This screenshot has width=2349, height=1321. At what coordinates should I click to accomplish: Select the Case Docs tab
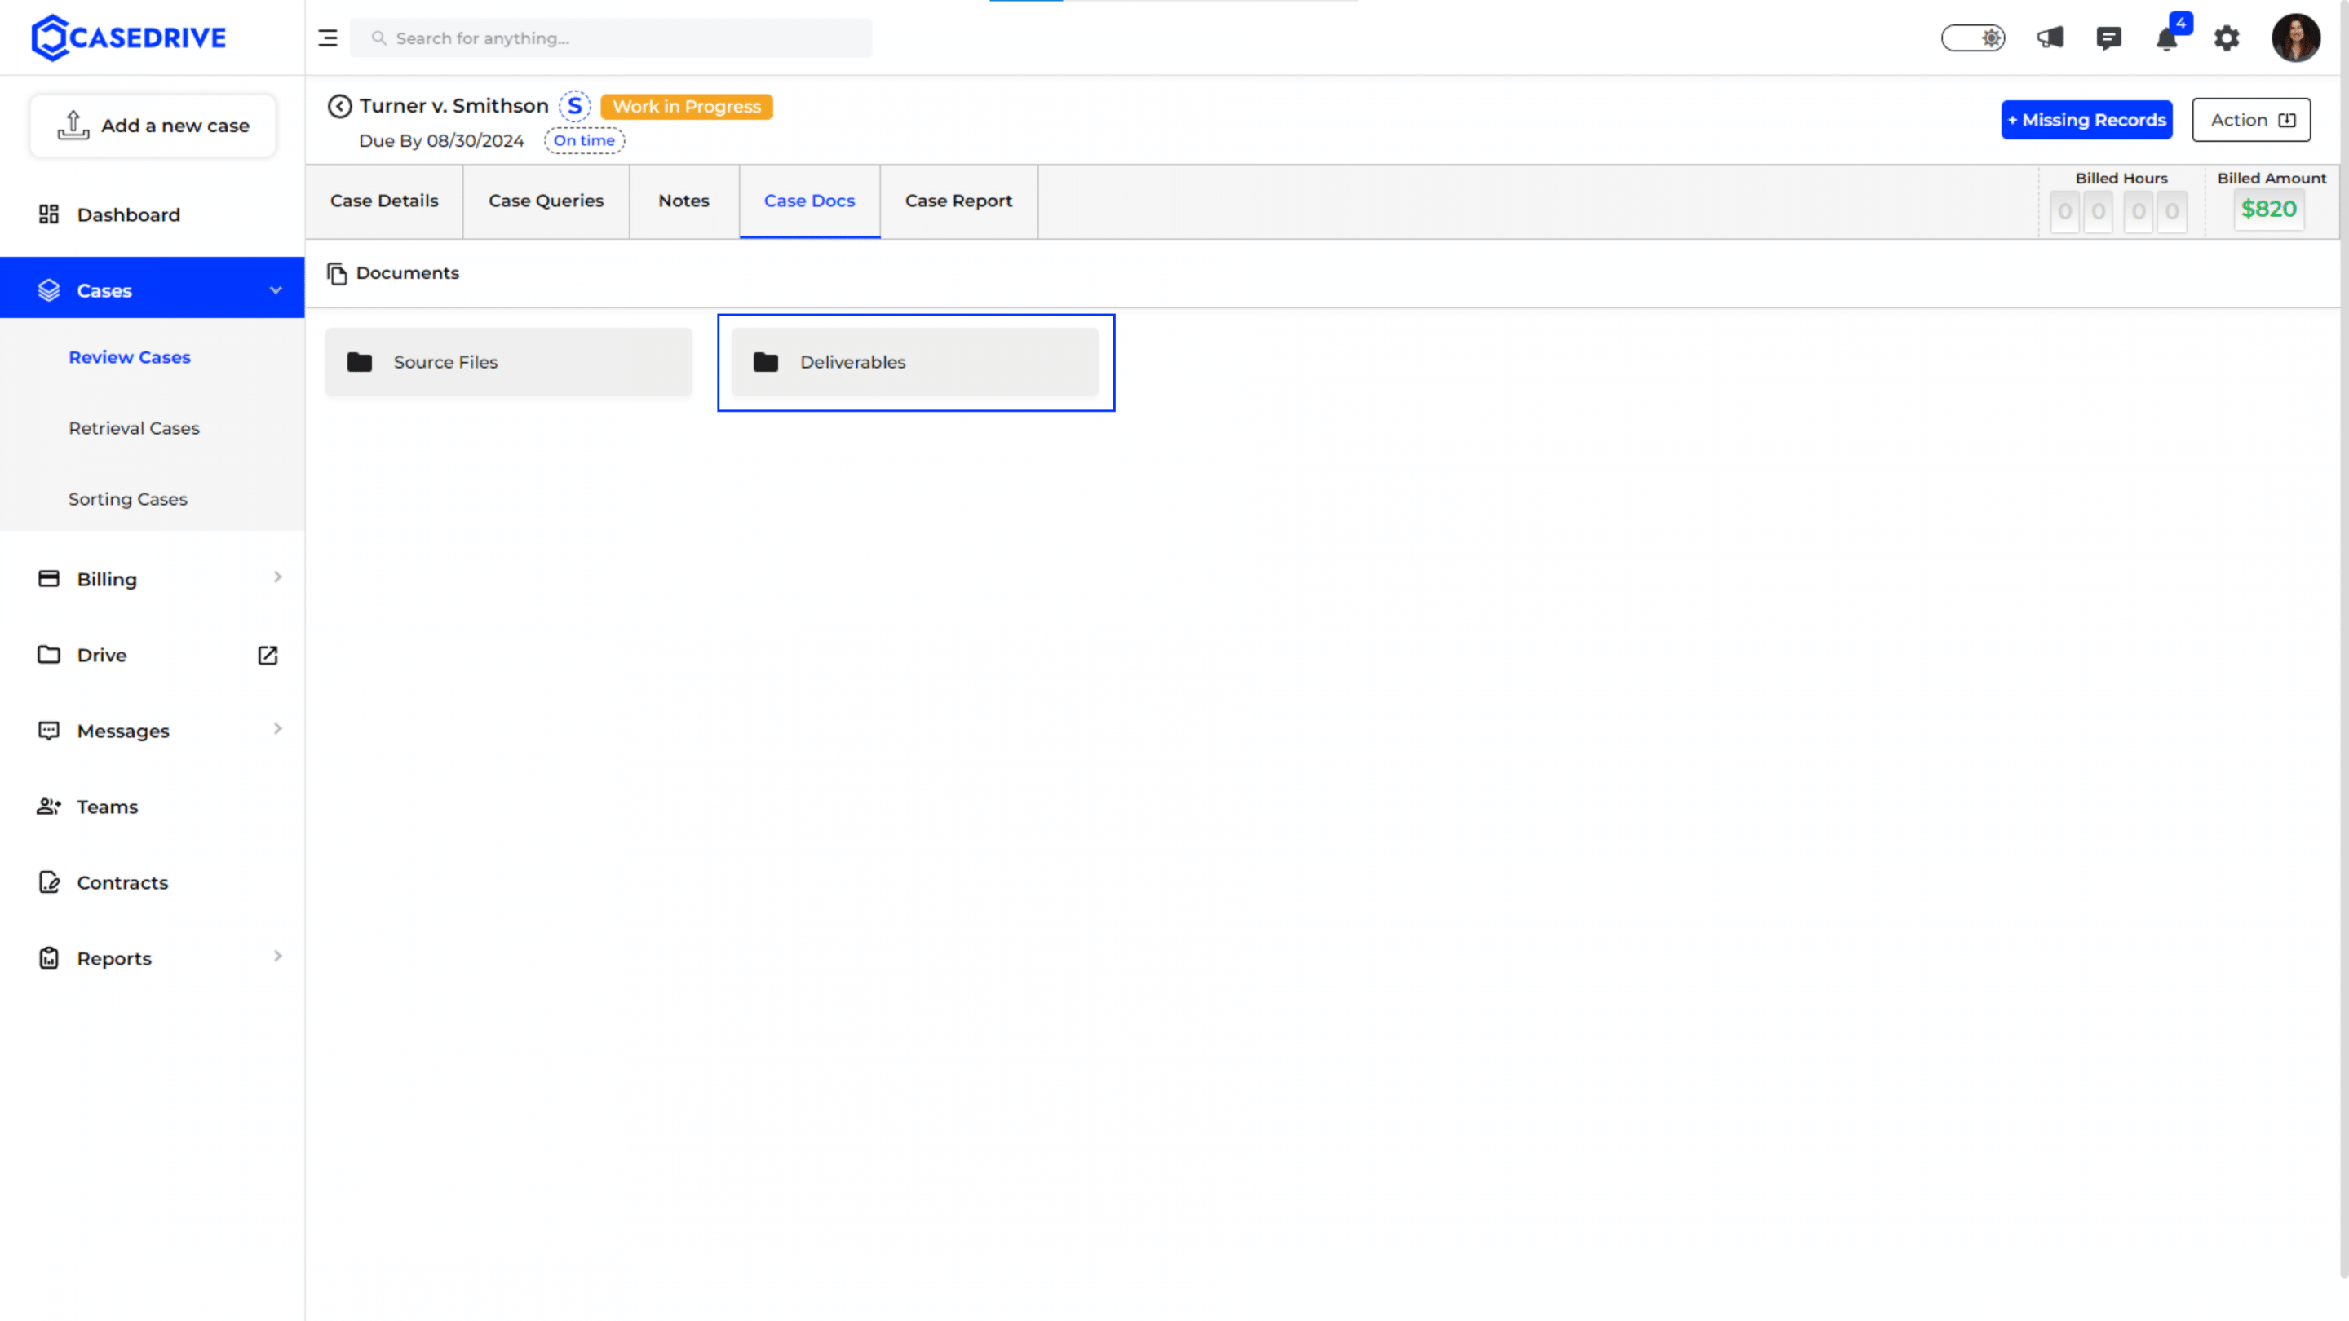810,201
